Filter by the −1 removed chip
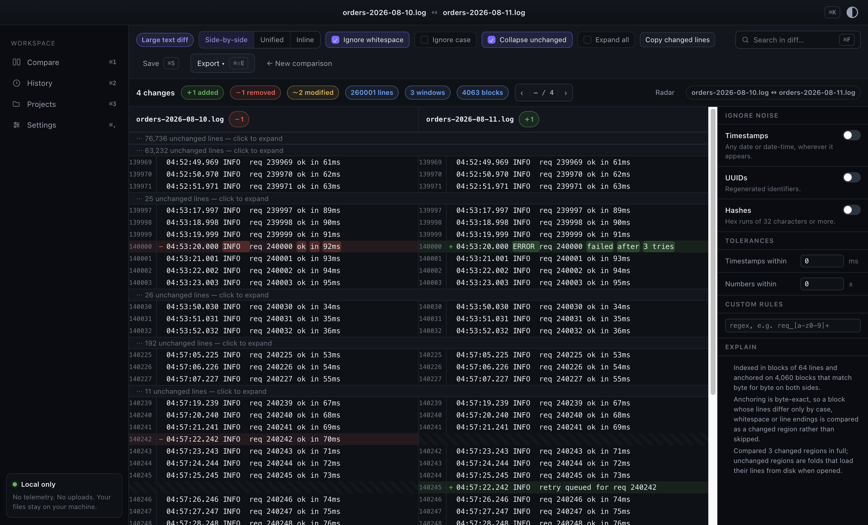 pos(255,92)
